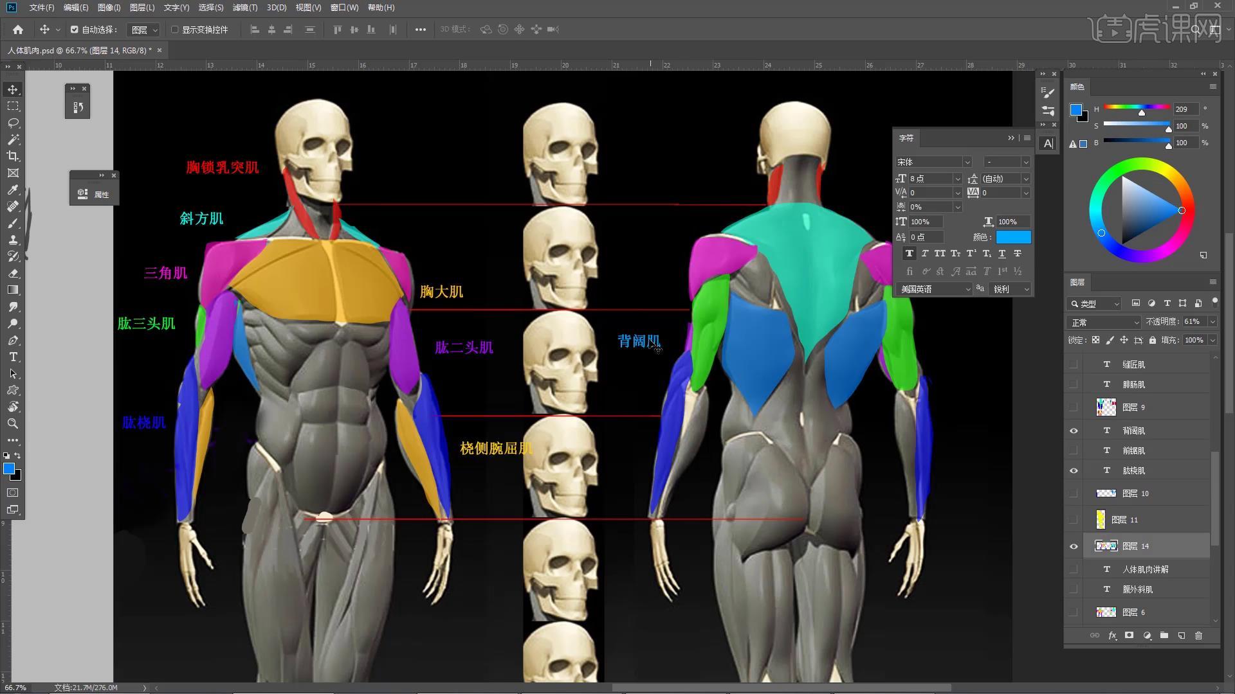
Task: Open the opacity 61% dropdown arrow
Action: pyautogui.click(x=1212, y=321)
